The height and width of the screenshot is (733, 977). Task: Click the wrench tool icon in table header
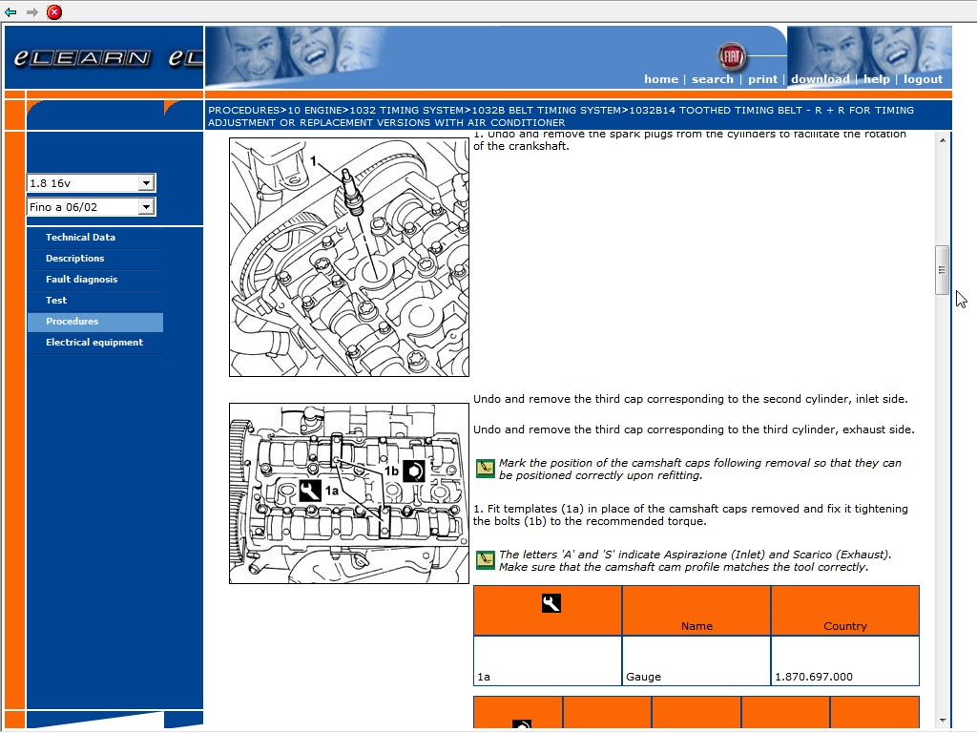[551, 603]
